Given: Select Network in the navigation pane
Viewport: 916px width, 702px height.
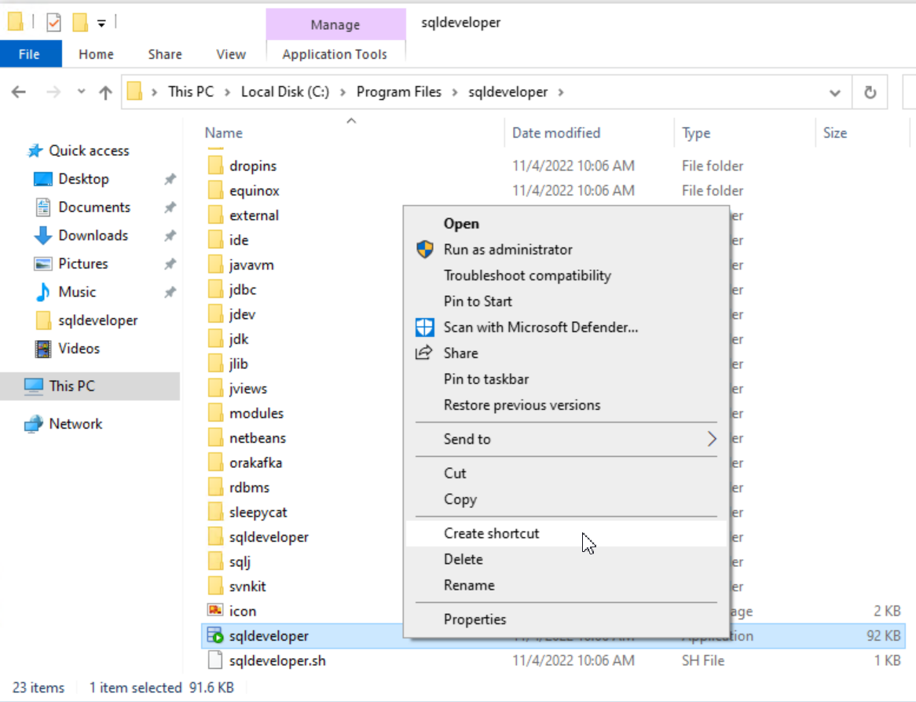Looking at the screenshot, I should (x=75, y=424).
